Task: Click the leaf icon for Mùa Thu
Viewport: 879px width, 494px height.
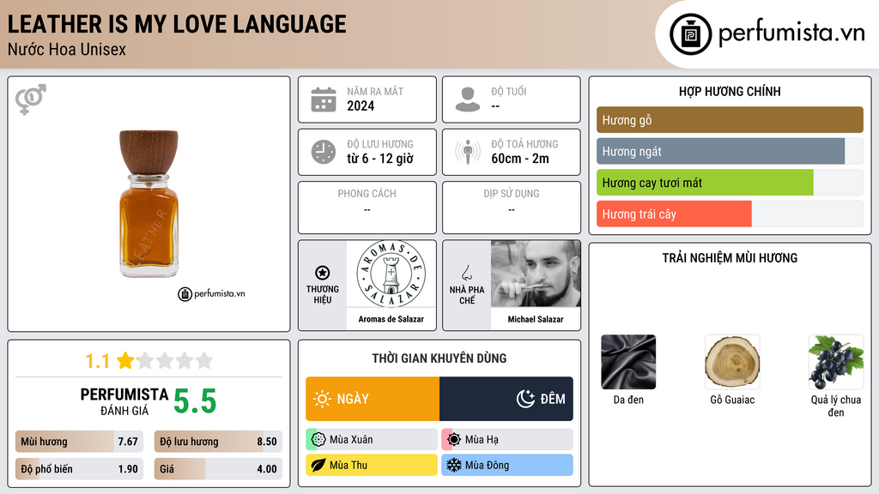Action: tap(318, 465)
